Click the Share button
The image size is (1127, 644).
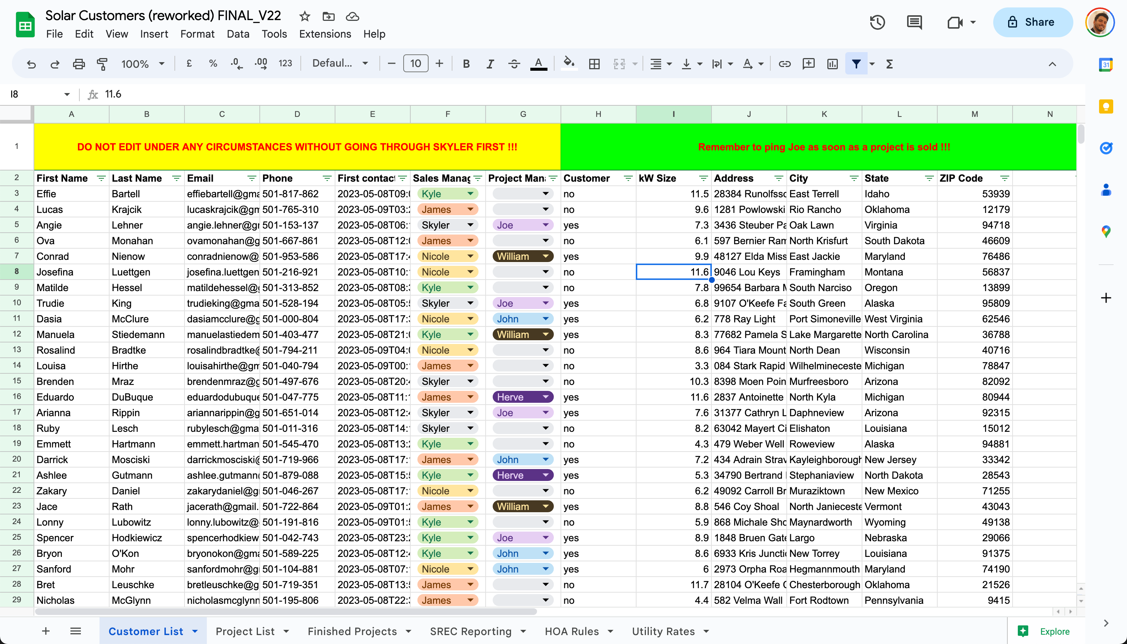click(x=1032, y=22)
